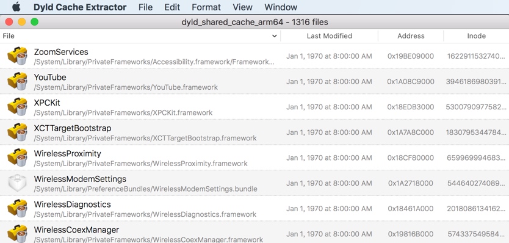Select the WirelessModemSettings file name

[80, 179]
